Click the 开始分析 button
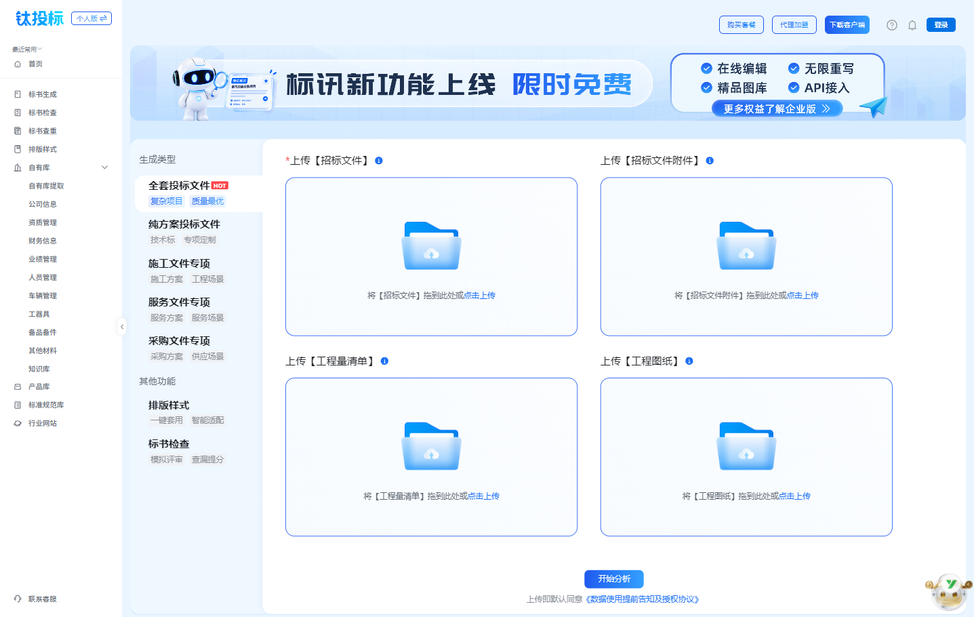Viewport: 974px width, 617px height. coord(614,579)
